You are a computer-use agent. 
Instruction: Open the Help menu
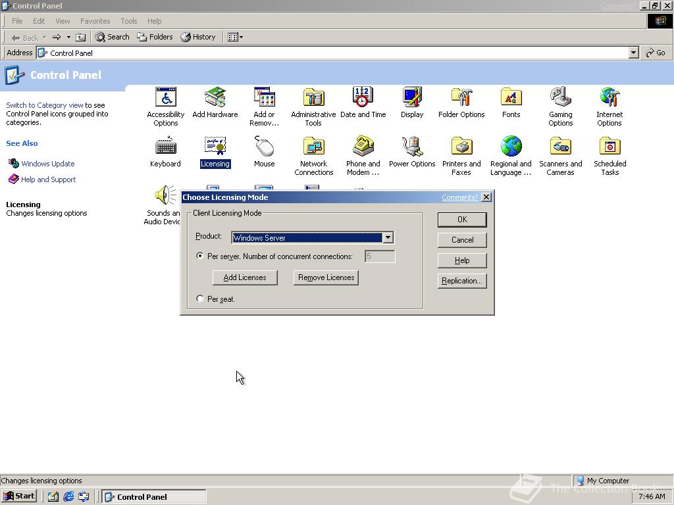pos(154,21)
